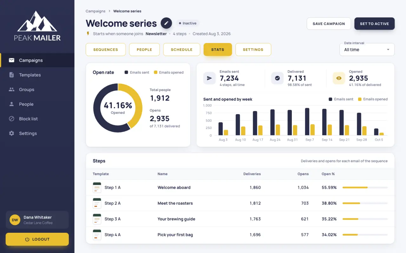The width and height of the screenshot is (406, 253).
Task: Click the Campaigns breadcrumb link
Action: click(95, 11)
